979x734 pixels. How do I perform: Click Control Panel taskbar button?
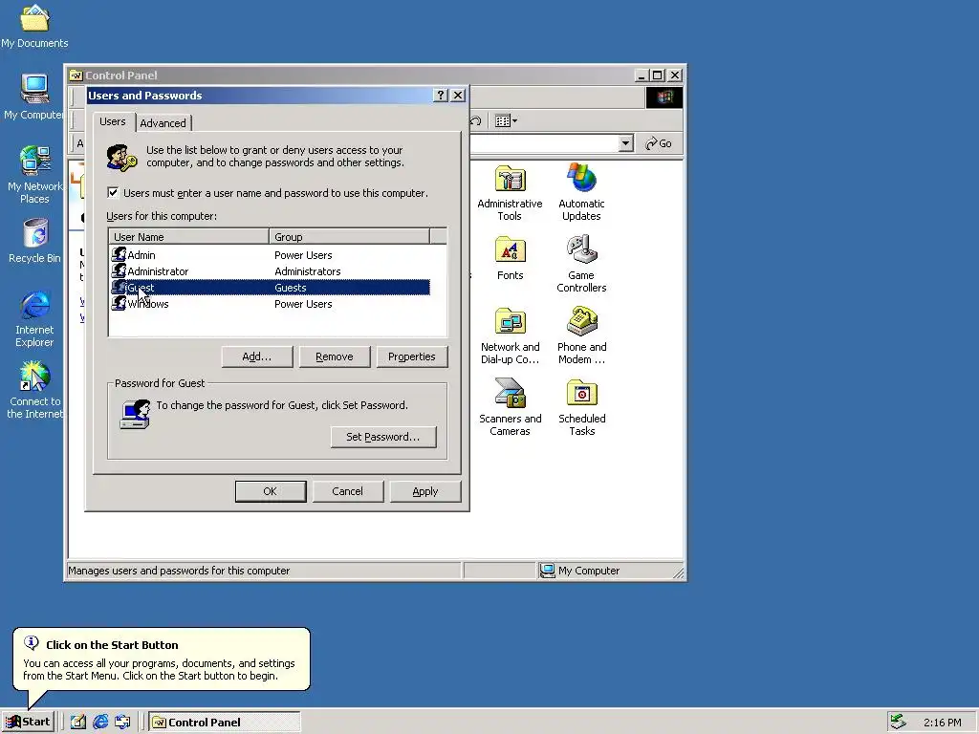coord(226,723)
